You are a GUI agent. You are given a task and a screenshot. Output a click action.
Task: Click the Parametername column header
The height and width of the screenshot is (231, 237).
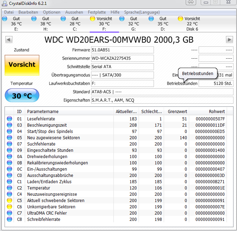pyautogui.click(x=69, y=112)
